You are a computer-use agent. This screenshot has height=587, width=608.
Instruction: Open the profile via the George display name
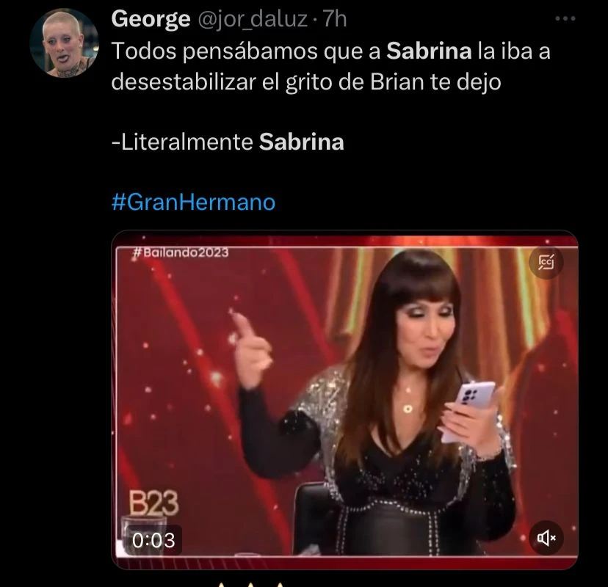pos(151,18)
